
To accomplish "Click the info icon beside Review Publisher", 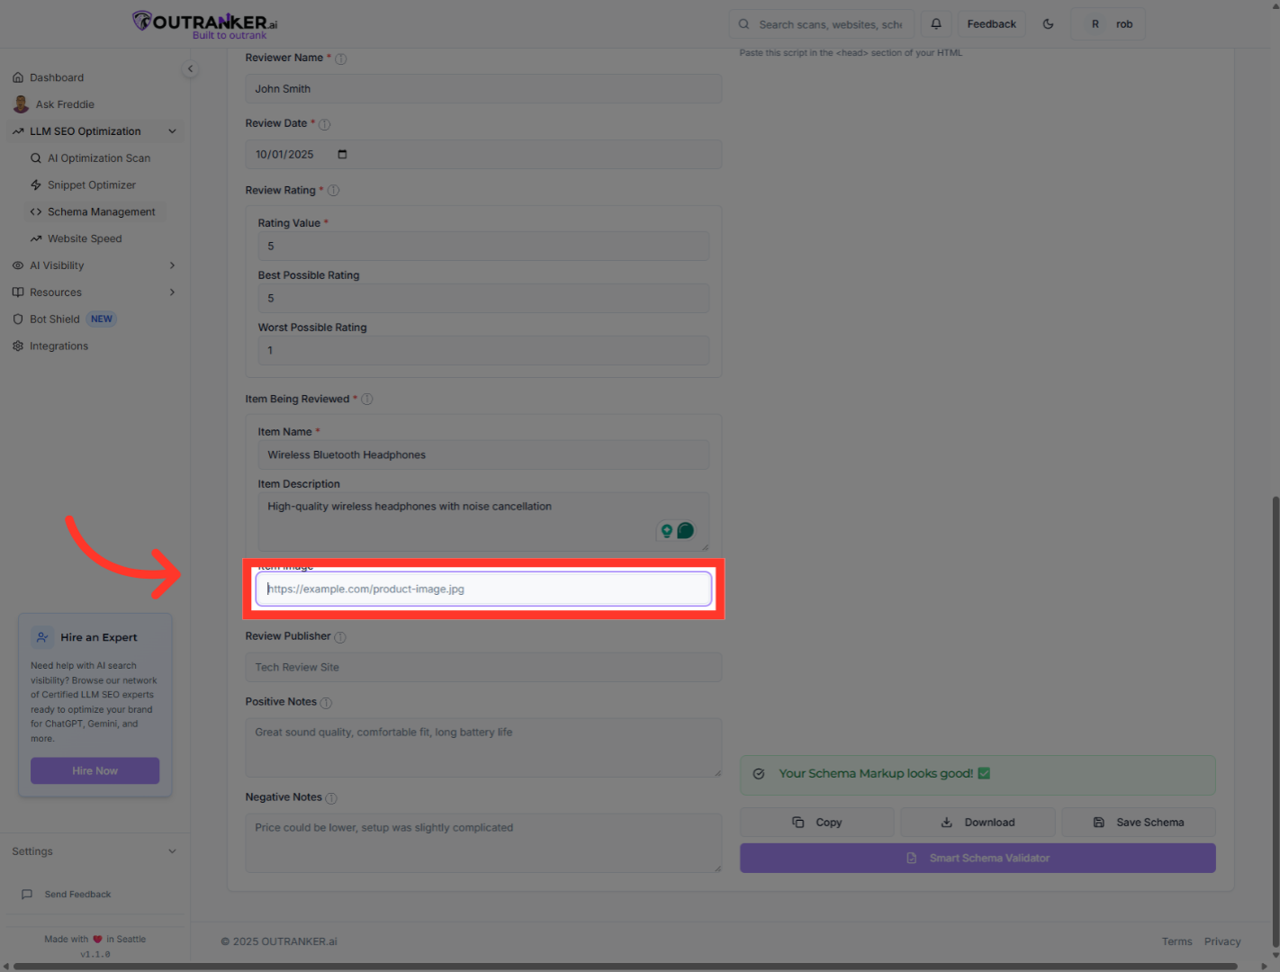I will (340, 637).
